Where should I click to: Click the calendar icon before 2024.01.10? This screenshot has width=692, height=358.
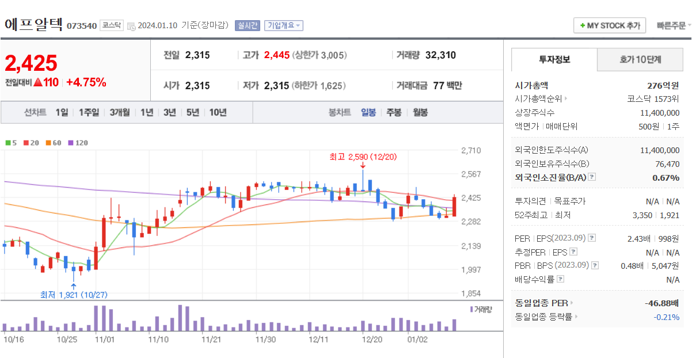pyautogui.click(x=131, y=26)
